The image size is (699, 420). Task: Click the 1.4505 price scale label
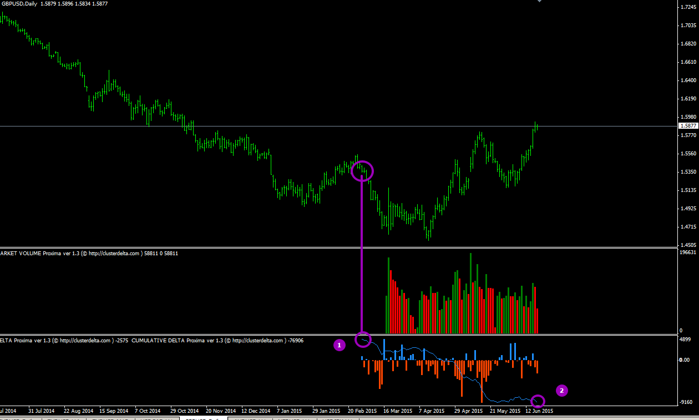tap(688, 245)
